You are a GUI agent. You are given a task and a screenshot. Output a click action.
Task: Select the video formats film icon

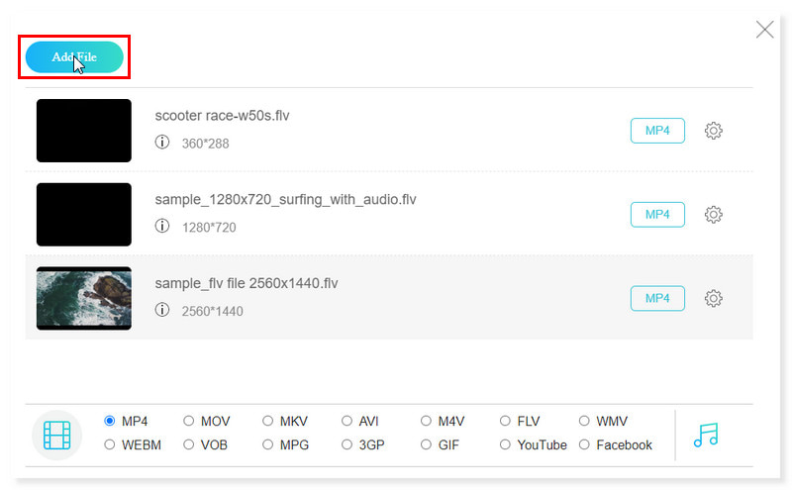(57, 435)
